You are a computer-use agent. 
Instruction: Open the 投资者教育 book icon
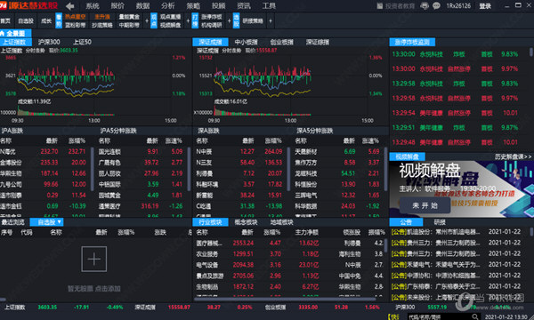pos(380,6)
